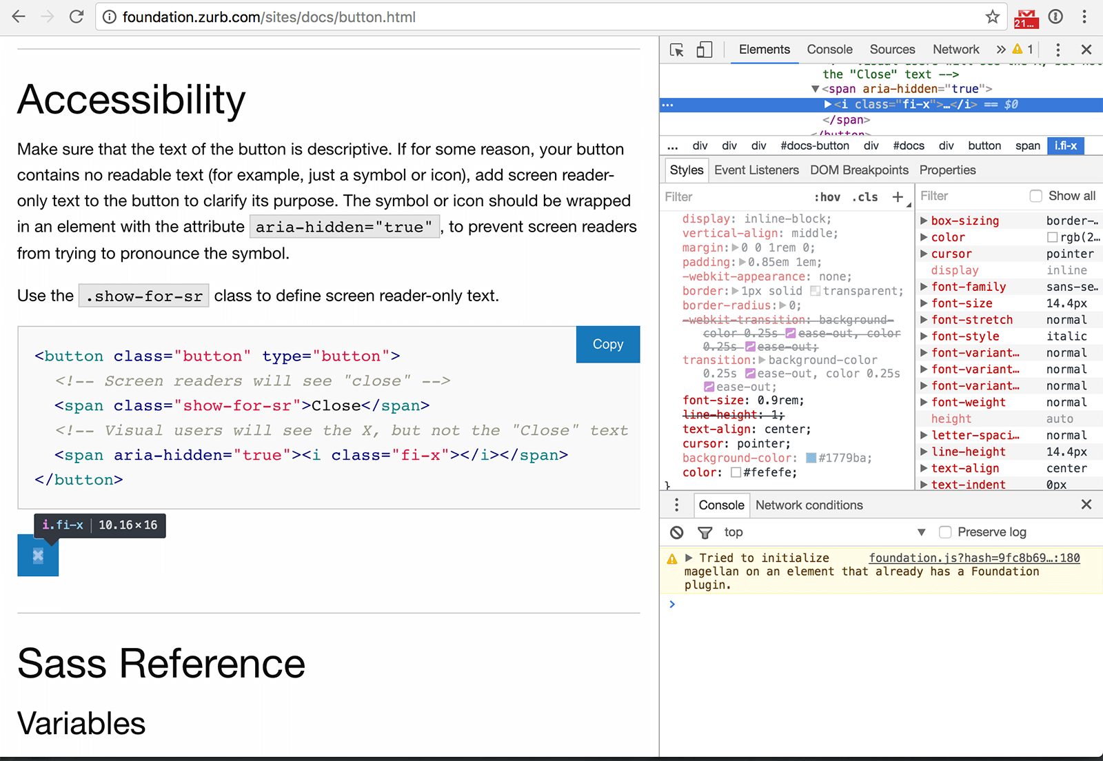Check the Preserve log option
The height and width of the screenshot is (761, 1103).
[945, 532]
